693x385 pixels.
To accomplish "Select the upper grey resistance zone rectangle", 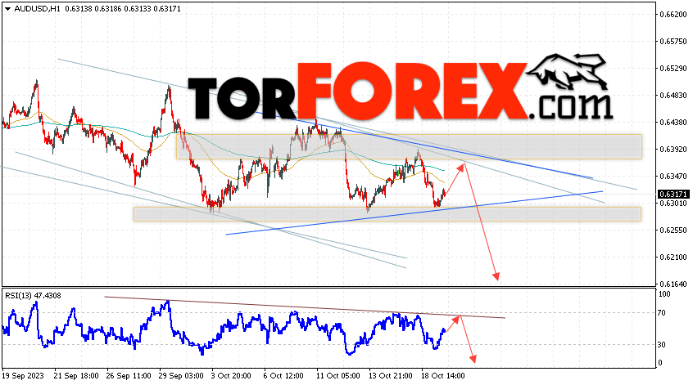I will [409, 146].
